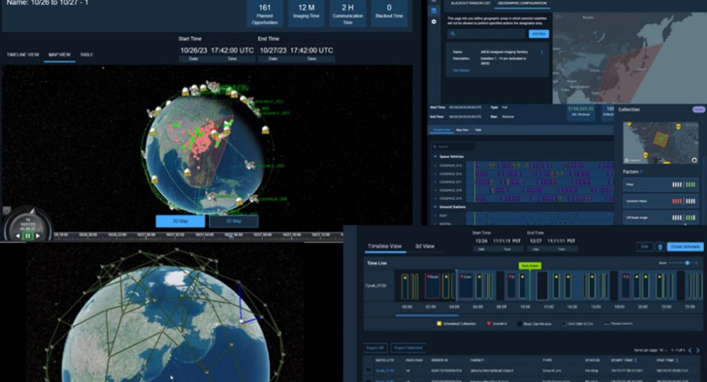Click the Export All button

point(374,348)
